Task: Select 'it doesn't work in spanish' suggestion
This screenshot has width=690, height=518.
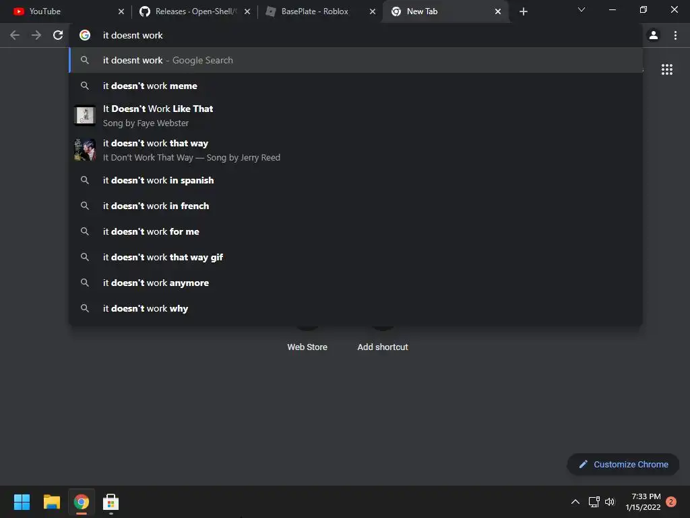Action: 356,180
